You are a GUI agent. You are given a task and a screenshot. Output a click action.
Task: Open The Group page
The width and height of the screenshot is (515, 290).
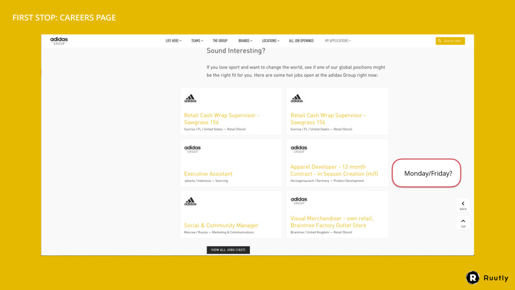tap(220, 41)
